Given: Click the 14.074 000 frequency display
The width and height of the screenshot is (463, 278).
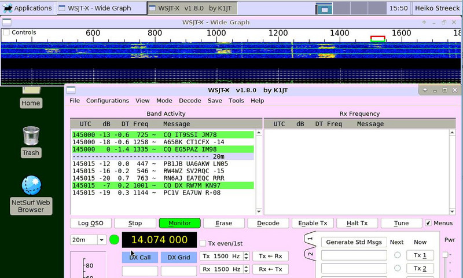Looking at the screenshot, I should click(159, 240).
